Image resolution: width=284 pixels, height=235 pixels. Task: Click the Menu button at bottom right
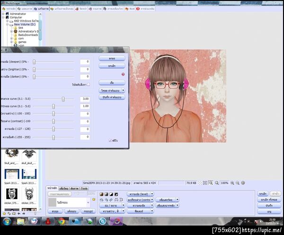point(269,211)
